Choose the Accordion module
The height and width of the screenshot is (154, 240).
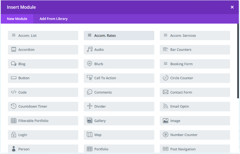click(43, 50)
